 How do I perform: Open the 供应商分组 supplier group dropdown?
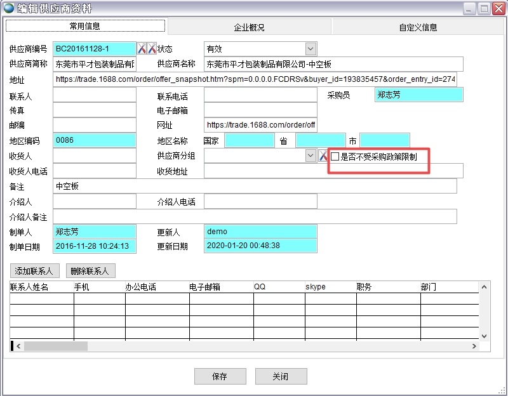pos(311,155)
